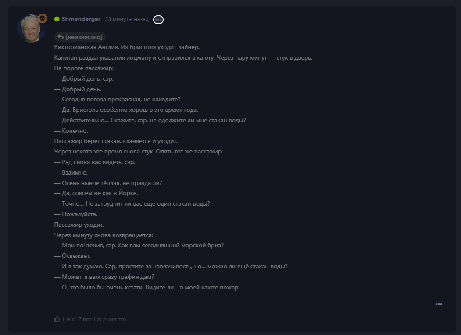The height and width of the screenshot is (335, 461).
Task: Click the green online status dot
Action: (x=57, y=19)
